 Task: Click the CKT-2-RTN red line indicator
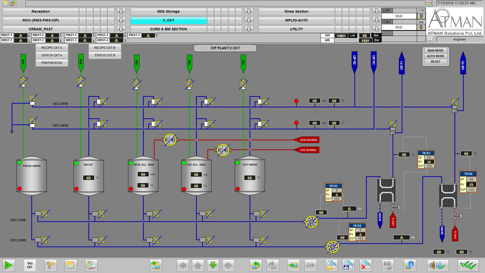point(296,101)
